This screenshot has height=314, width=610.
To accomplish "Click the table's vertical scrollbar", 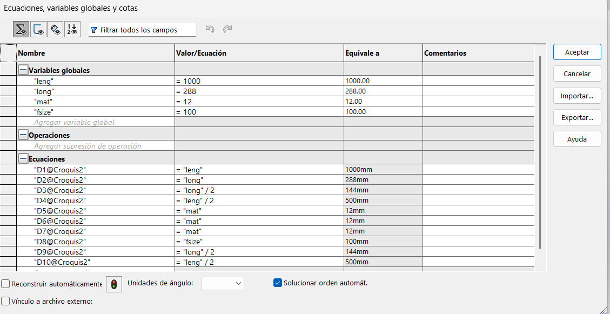I will (x=540, y=151).
